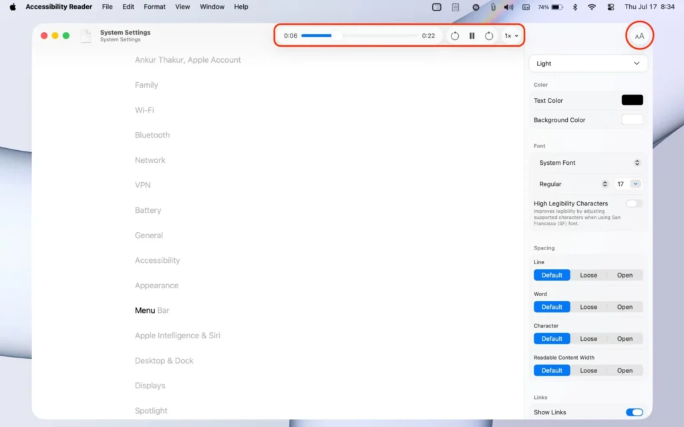Click the Accessibility line in reader text
This screenshot has height=427, width=684.
pyautogui.click(x=158, y=260)
